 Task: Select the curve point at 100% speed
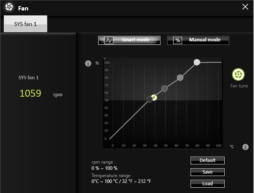pos(197,62)
